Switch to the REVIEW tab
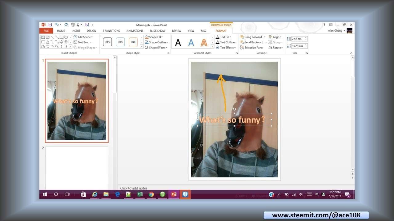 (x=177, y=31)
